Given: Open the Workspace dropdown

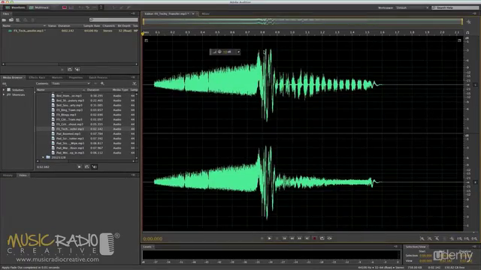Looking at the screenshot, I should coord(412,7).
